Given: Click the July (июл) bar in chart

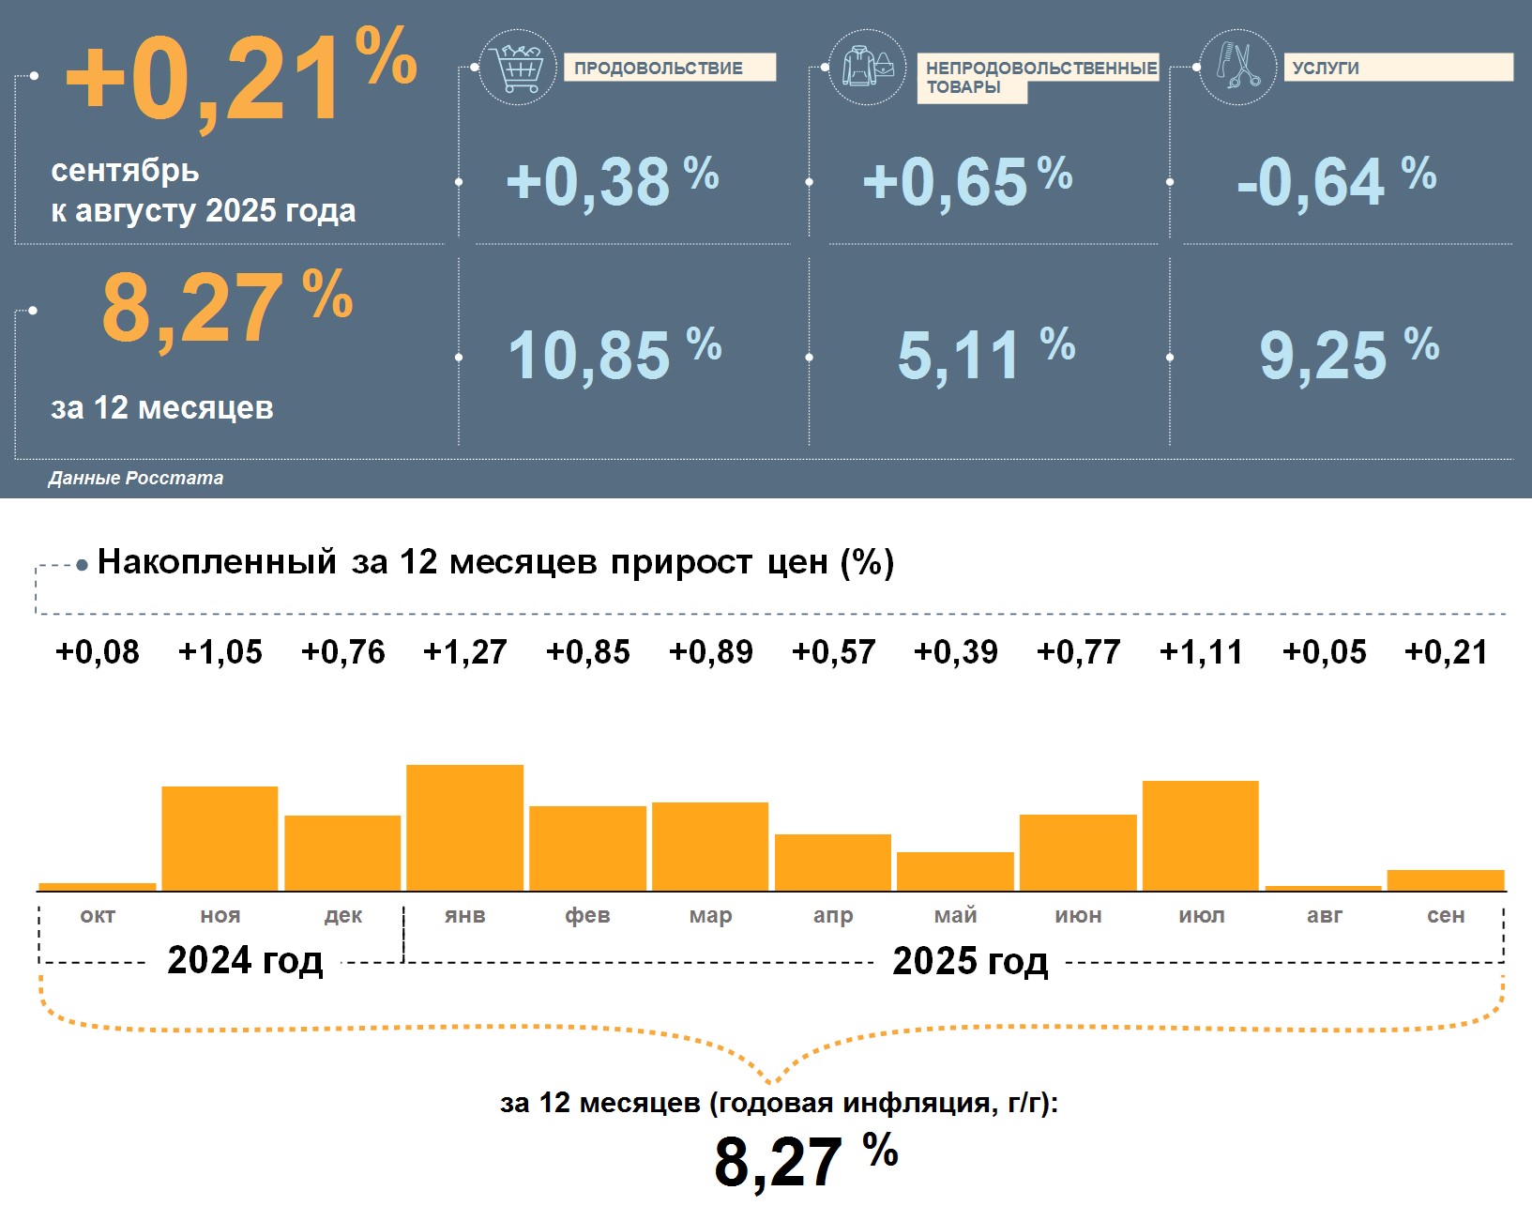Looking at the screenshot, I should pos(1200,835).
